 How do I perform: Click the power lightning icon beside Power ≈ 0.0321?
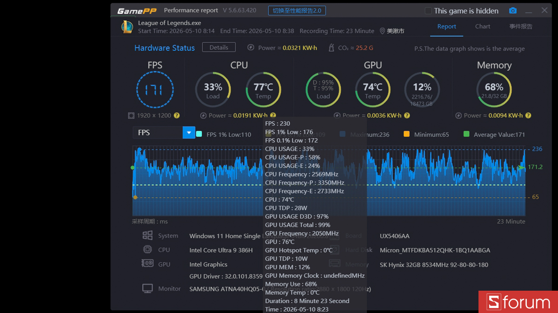(x=251, y=47)
